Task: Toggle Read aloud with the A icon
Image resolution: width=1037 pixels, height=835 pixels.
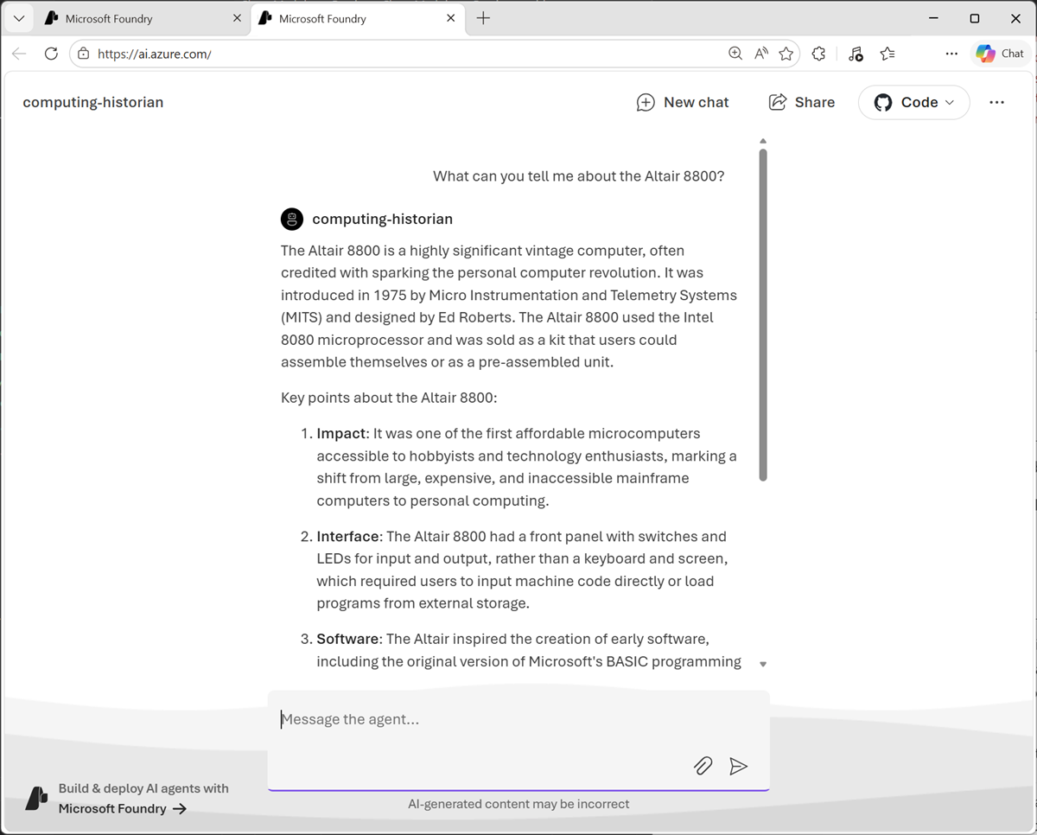Action: point(760,53)
